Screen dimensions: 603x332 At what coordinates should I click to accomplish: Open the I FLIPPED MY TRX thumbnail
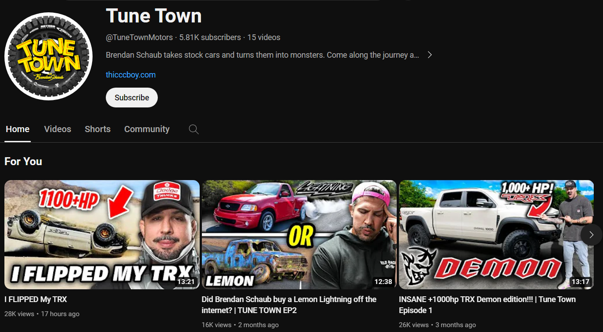tap(102, 234)
